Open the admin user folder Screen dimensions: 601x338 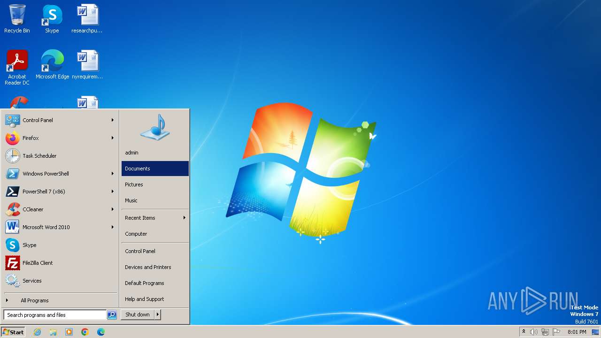pos(155,153)
